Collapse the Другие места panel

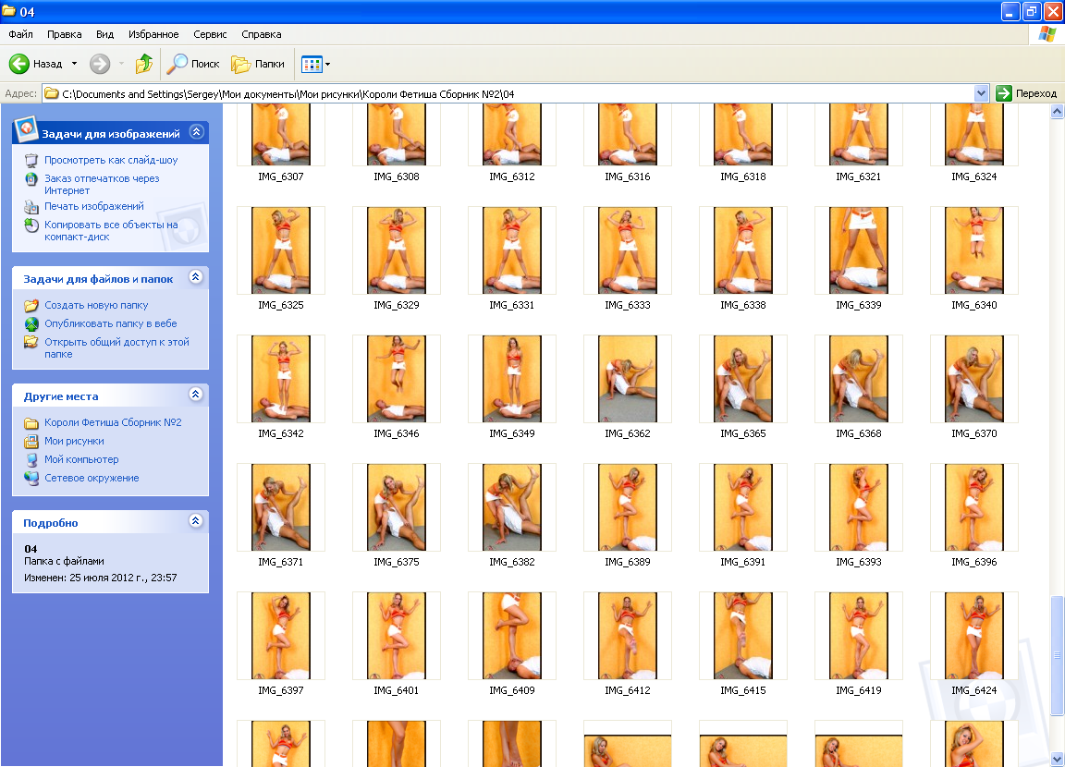196,395
